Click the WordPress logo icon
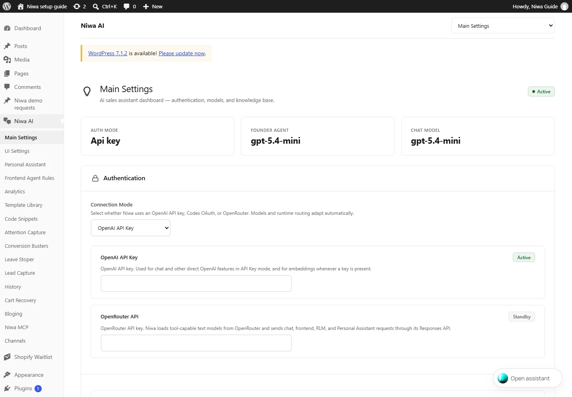The image size is (572, 397). pos(7,6)
